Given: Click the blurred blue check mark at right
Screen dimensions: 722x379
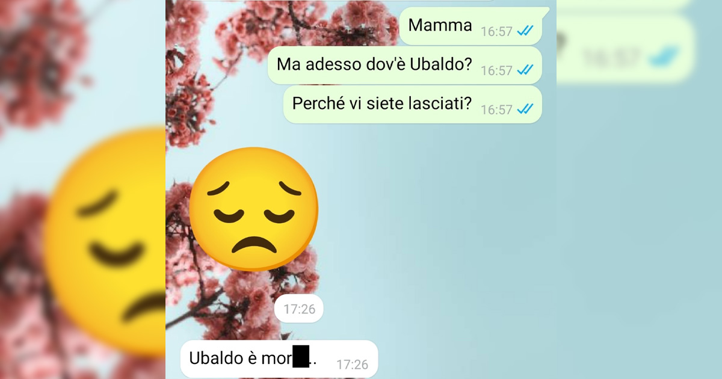Looking at the screenshot, I should pos(664,57).
